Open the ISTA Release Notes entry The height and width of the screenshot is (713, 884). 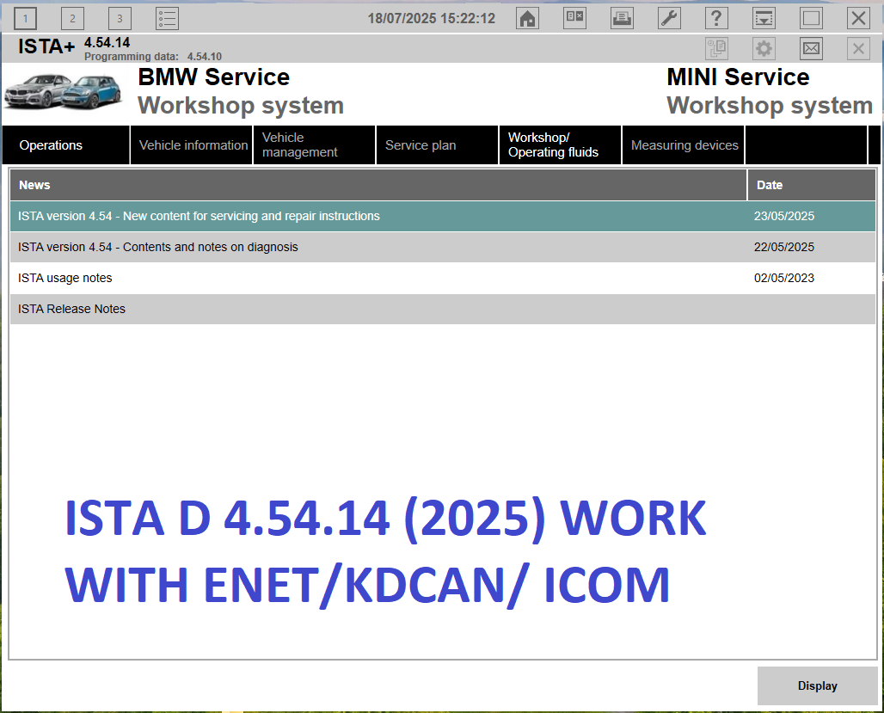(x=344, y=309)
